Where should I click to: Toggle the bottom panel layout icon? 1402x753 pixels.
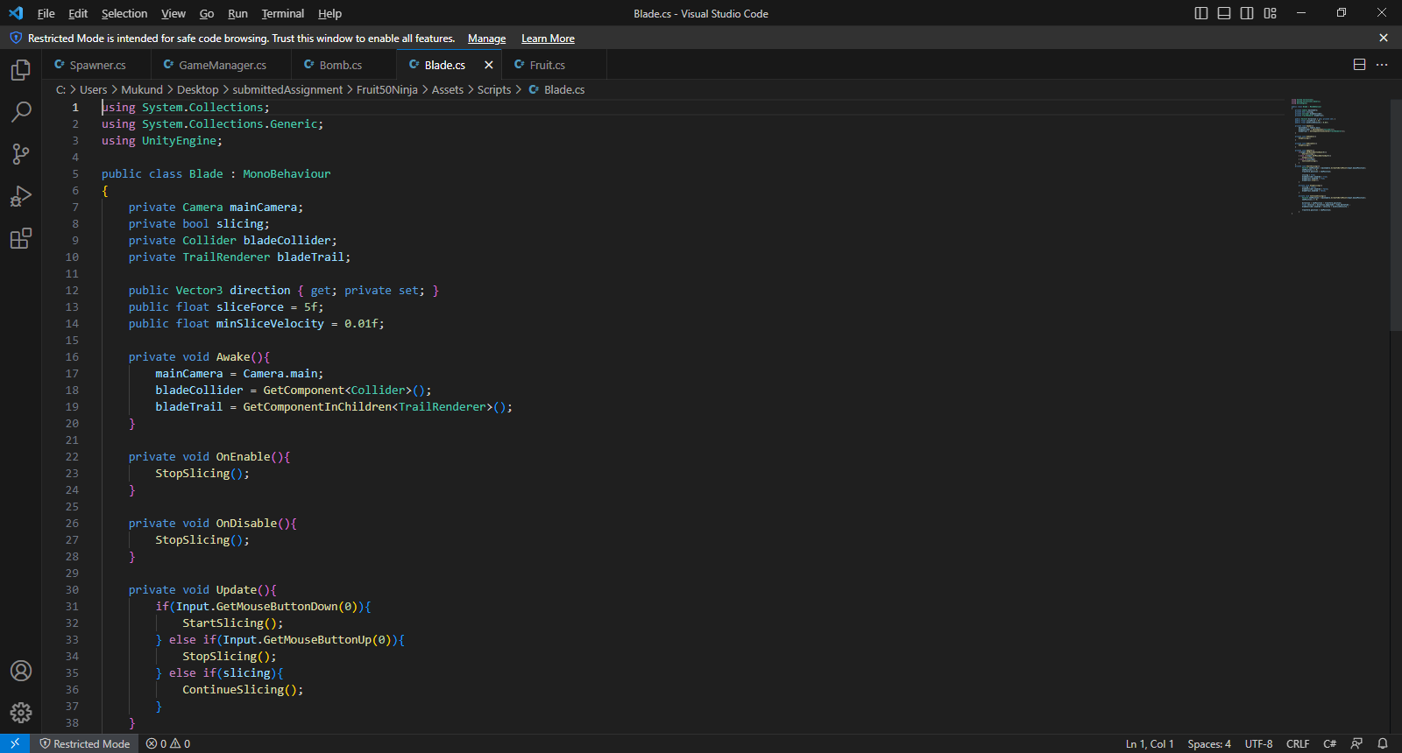point(1224,13)
